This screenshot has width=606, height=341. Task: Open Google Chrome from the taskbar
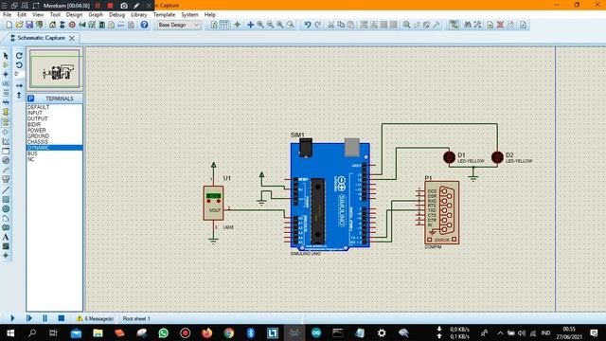pos(229,332)
